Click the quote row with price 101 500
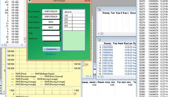Image resolution: width=172 pixels, height=97 pixels. [x=12, y=13]
